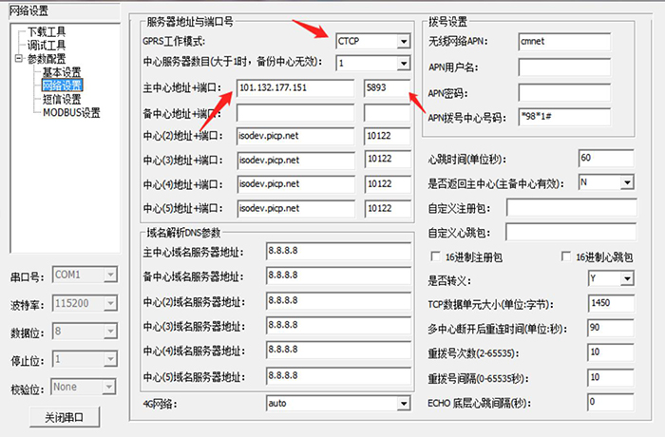Viewport: 665px width, 437px height.
Task: Open the 是否转义 dropdown
Action: coord(625,280)
